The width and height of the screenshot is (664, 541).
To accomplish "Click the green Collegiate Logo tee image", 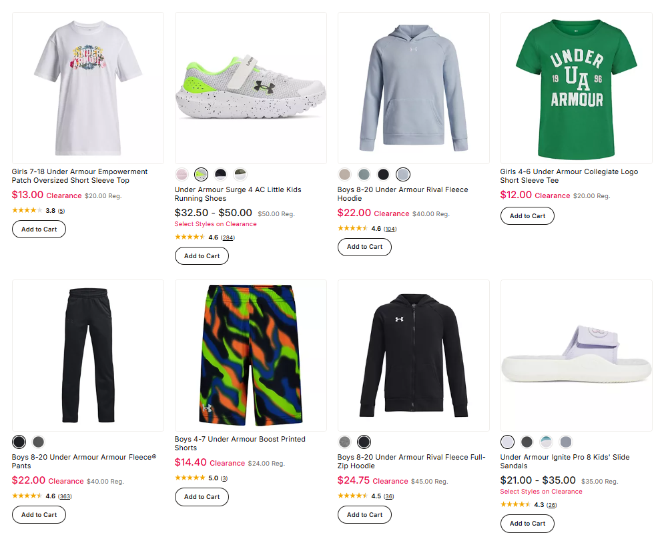I will click(576, 87).
